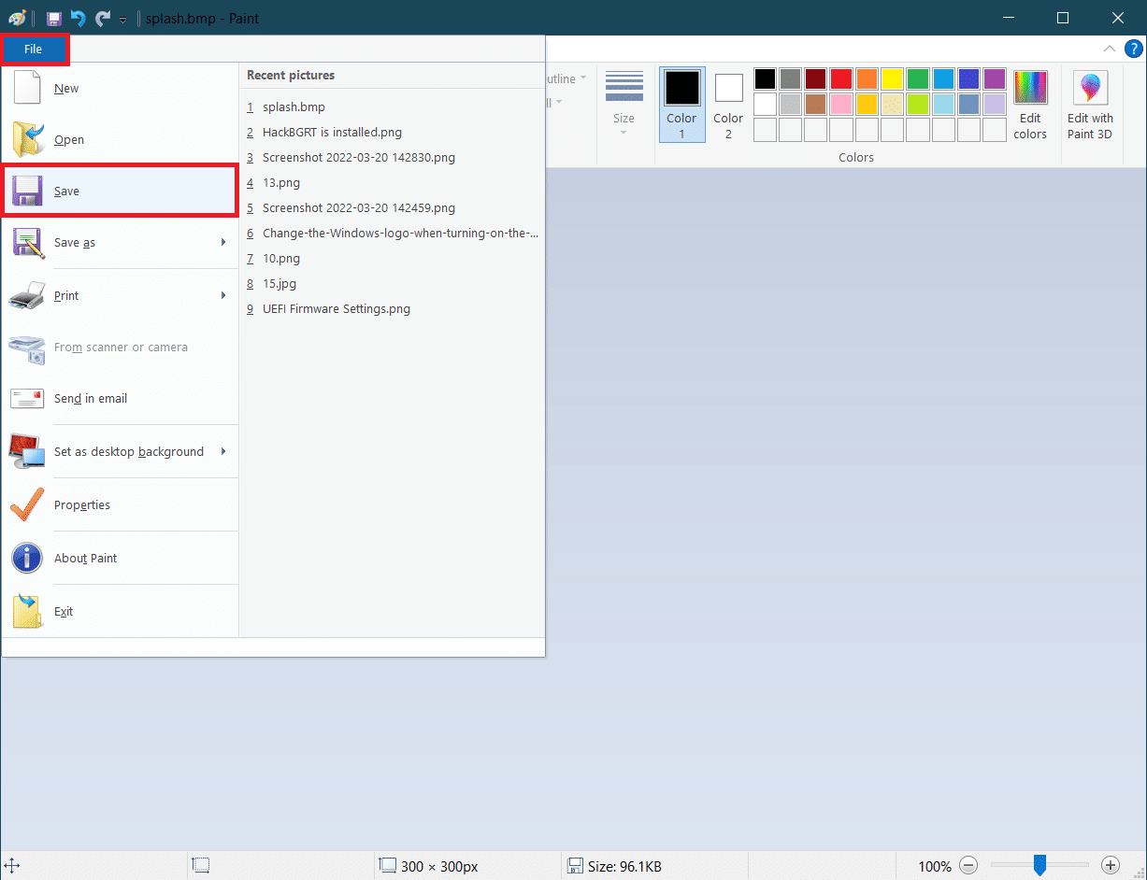Open image Properties from File menu

120,505
